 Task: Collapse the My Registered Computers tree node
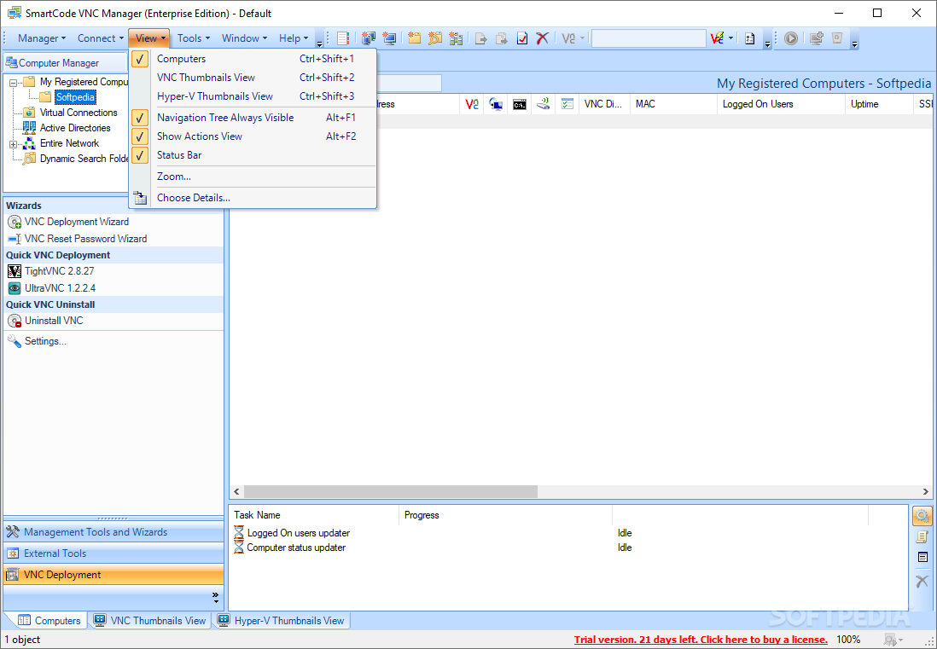coord(13,83)
